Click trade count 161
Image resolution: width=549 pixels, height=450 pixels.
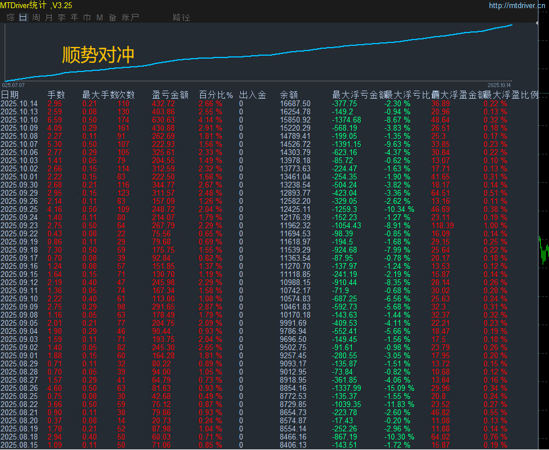123,128
